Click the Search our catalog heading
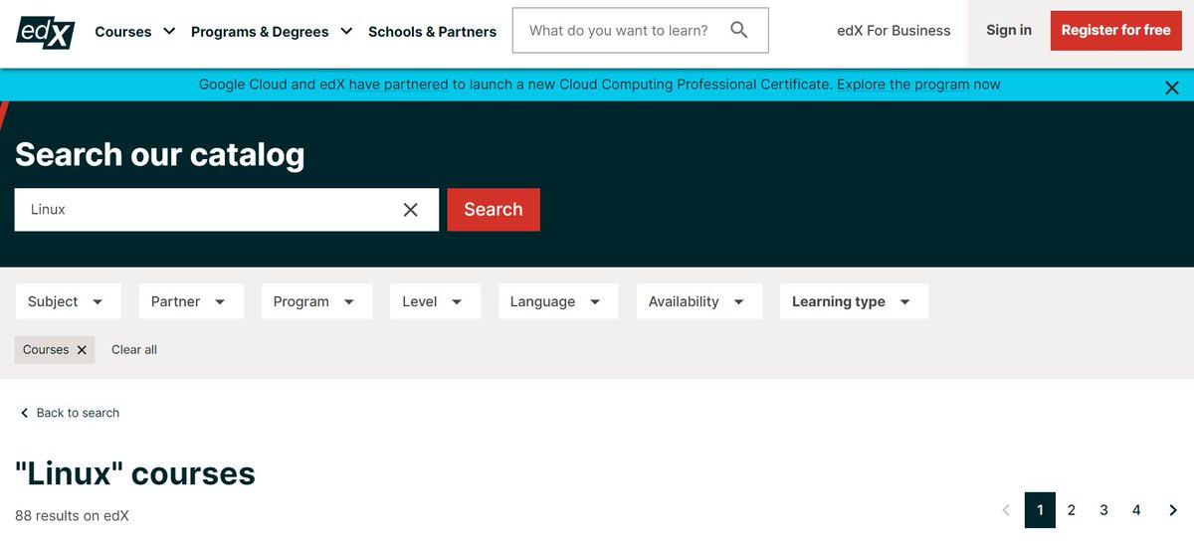This screenshot has height=549, width=1194. pyautogui.click(x=159, y=155)
